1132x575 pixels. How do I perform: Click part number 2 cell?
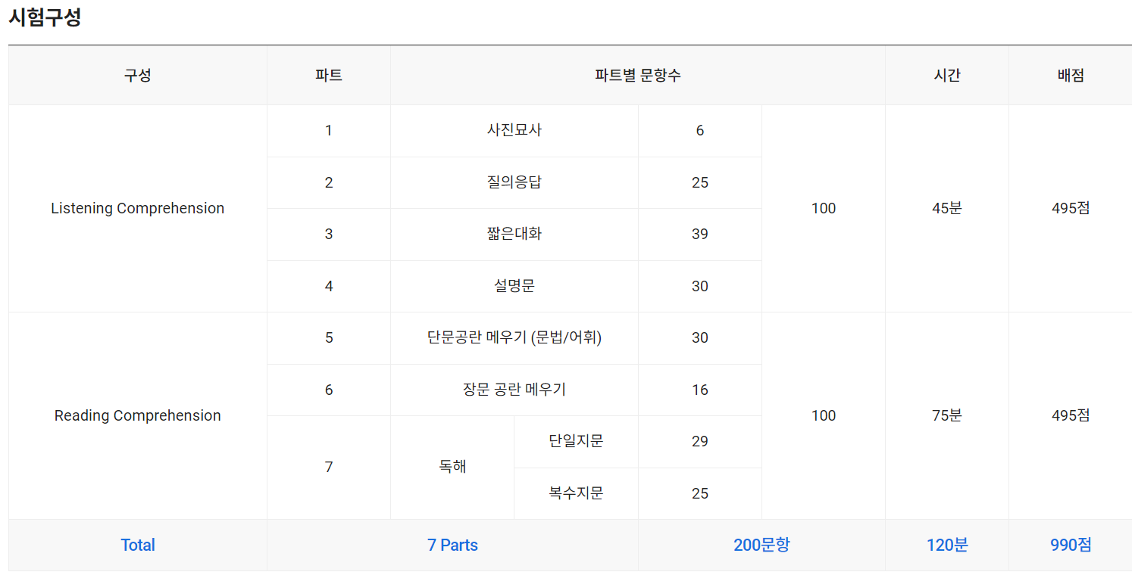coord(329,182)
